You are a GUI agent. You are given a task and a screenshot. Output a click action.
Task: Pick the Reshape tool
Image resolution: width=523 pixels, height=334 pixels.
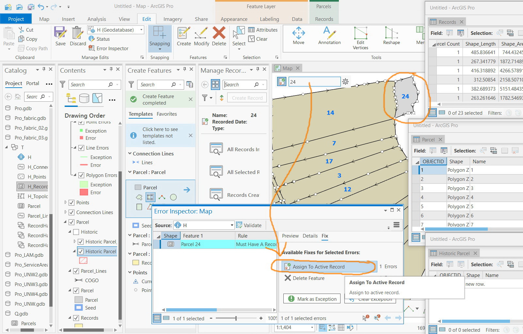(x=391, y=36)
